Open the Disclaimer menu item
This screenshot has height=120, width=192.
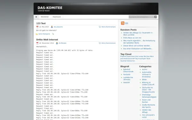(45, 17)
